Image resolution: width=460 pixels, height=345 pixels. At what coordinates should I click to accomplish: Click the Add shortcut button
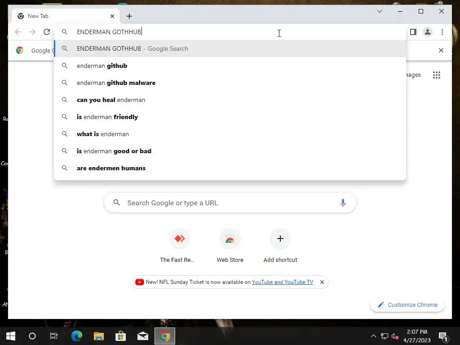pos(280,246)
